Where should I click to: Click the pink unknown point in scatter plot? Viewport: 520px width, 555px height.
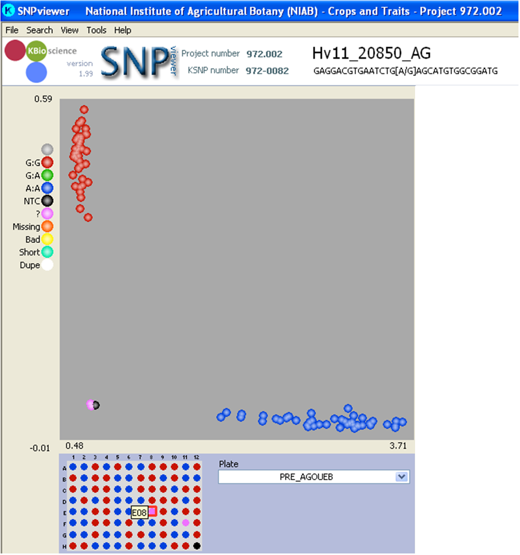click(90, 405)
